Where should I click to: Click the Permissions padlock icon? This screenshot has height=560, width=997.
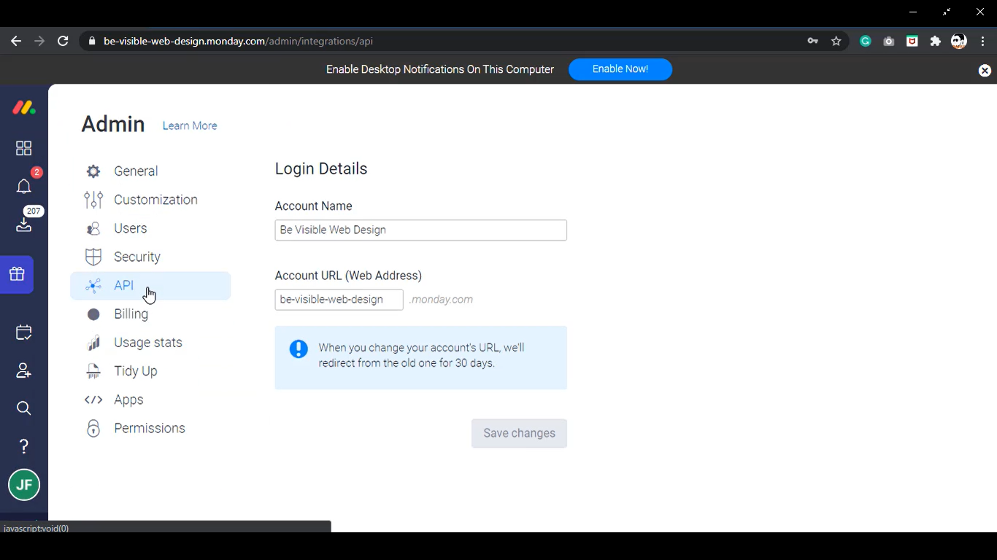tap(93, 428)
